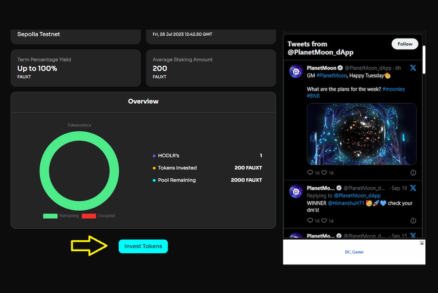Toggle the red Occupied legend swatch
438x293 pixels.
[89, 216]
